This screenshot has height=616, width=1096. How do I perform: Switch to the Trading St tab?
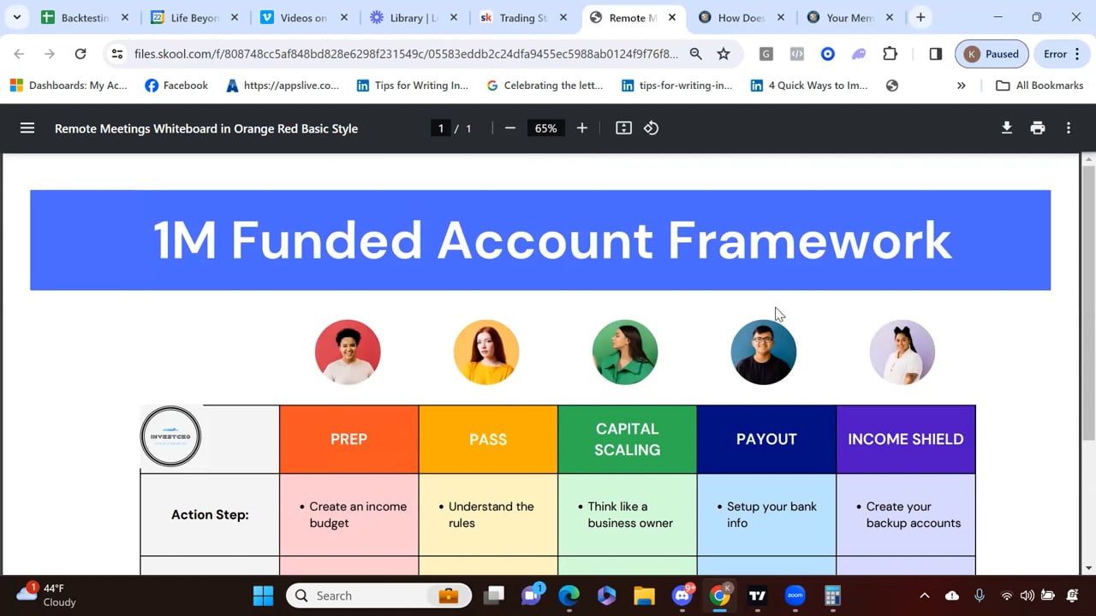517,16
